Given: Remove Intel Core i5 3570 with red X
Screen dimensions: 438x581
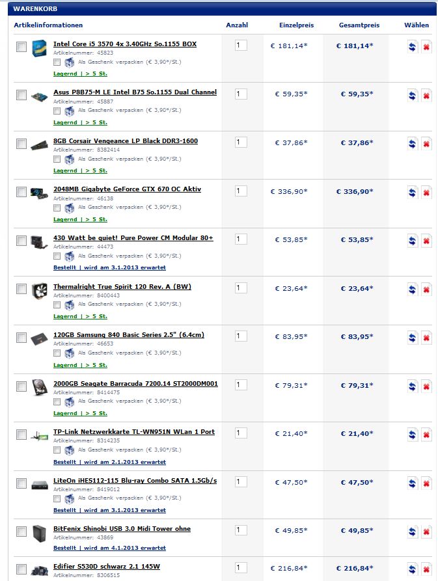Looking at the screenshot, I should 426,47.
